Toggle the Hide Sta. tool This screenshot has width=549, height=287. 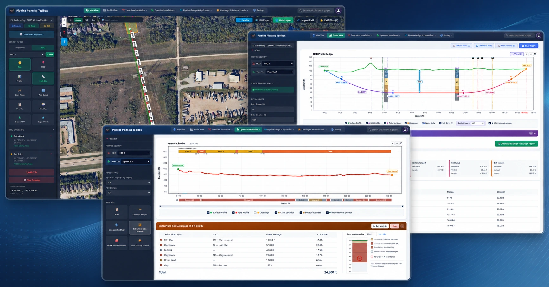click(x=43, y=78)
